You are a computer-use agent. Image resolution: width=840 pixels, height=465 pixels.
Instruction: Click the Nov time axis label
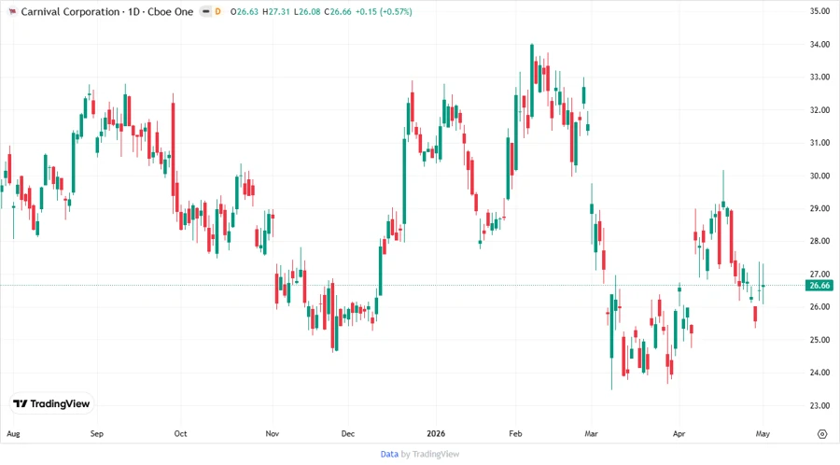click(x=273, y=434)
